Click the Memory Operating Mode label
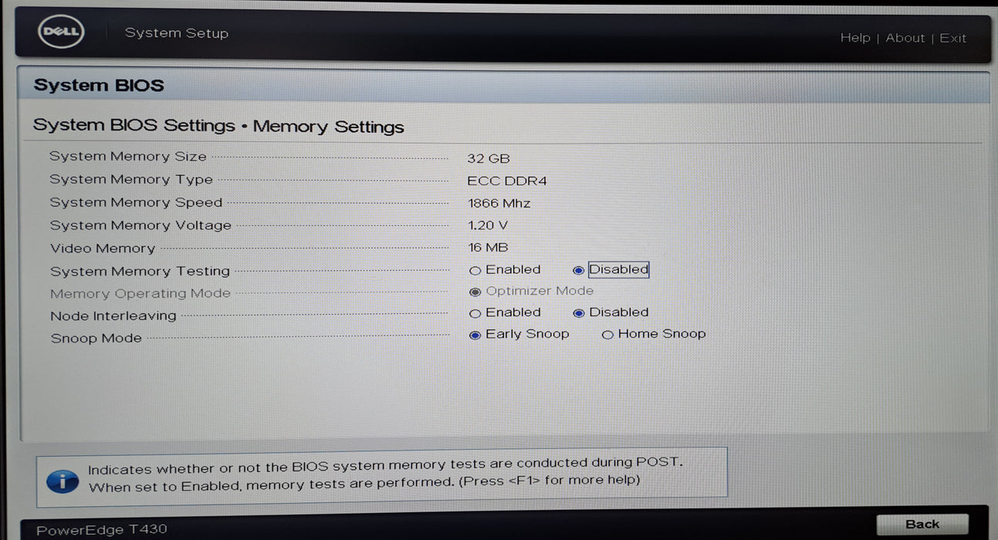998x540 pixels. coord(140,294)
